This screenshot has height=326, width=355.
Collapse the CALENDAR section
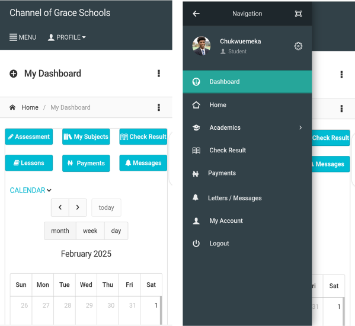[31, 190]
